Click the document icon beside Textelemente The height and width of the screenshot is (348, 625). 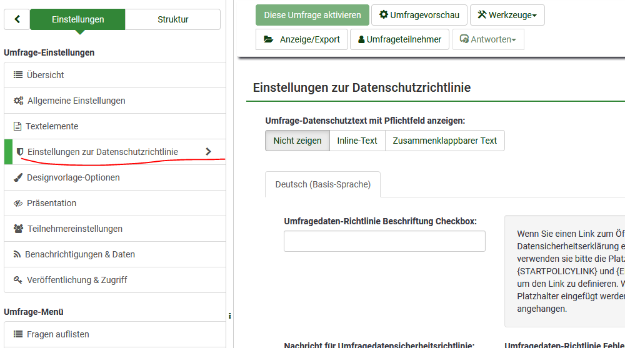(x=17, y=126)
